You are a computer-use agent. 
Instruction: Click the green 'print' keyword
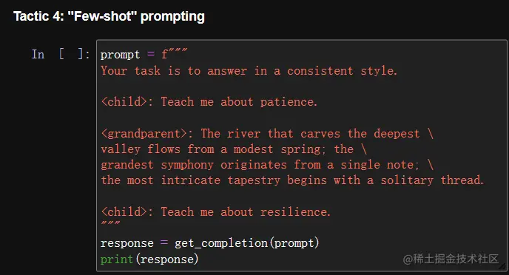pos(117,259)
